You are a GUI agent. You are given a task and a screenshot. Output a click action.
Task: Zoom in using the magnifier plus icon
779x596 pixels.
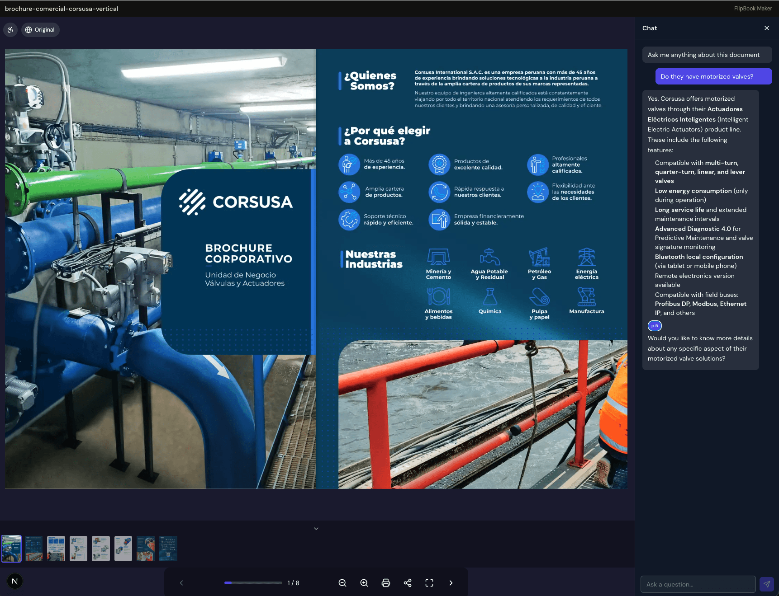tap(364, 583)
